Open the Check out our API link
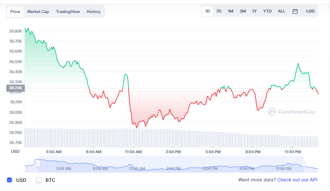The image size is (330, 191). (x=297, y=180)
